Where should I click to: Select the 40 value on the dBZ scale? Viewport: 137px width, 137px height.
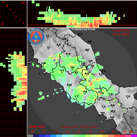point(102,132)
